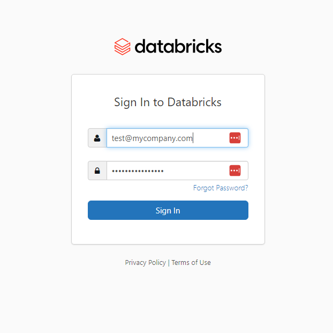Click the masked dots in the password field
The height and width of the screenshot is (333, 333).
point(138,171)
